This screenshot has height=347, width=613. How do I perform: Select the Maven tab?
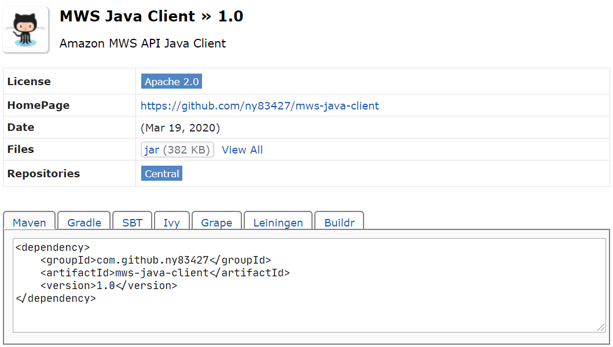click(30, 222)
